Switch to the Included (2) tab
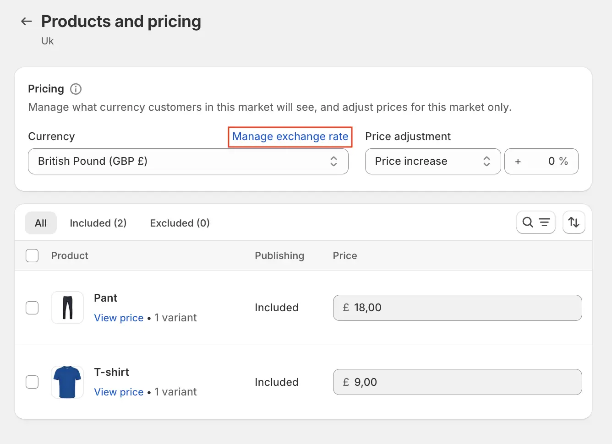This screenshot has height=444, width=612. pos(98,223)
